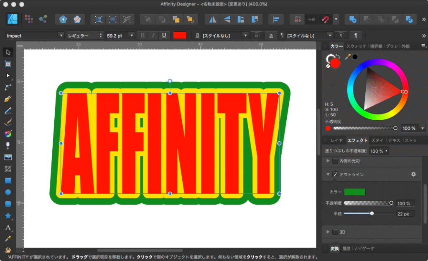Open the 塗りつぶしの不透明度 dropdown

click(x=380, y=151)
